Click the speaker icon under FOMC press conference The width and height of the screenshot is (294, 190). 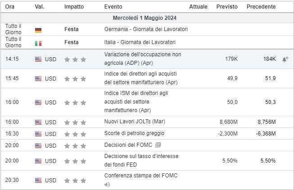click(x=107, y=185)
